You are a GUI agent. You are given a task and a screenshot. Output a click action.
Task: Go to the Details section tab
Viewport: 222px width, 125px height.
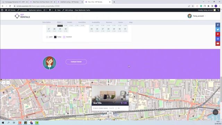coord(69,22)
